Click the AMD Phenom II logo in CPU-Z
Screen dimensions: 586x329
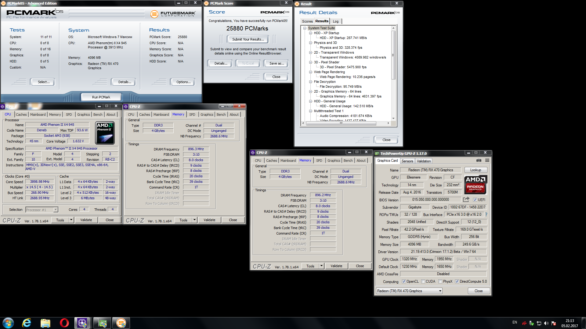(105, 133)
